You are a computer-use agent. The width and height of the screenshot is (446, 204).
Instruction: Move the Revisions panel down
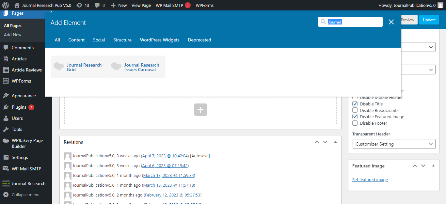[325, 142]
